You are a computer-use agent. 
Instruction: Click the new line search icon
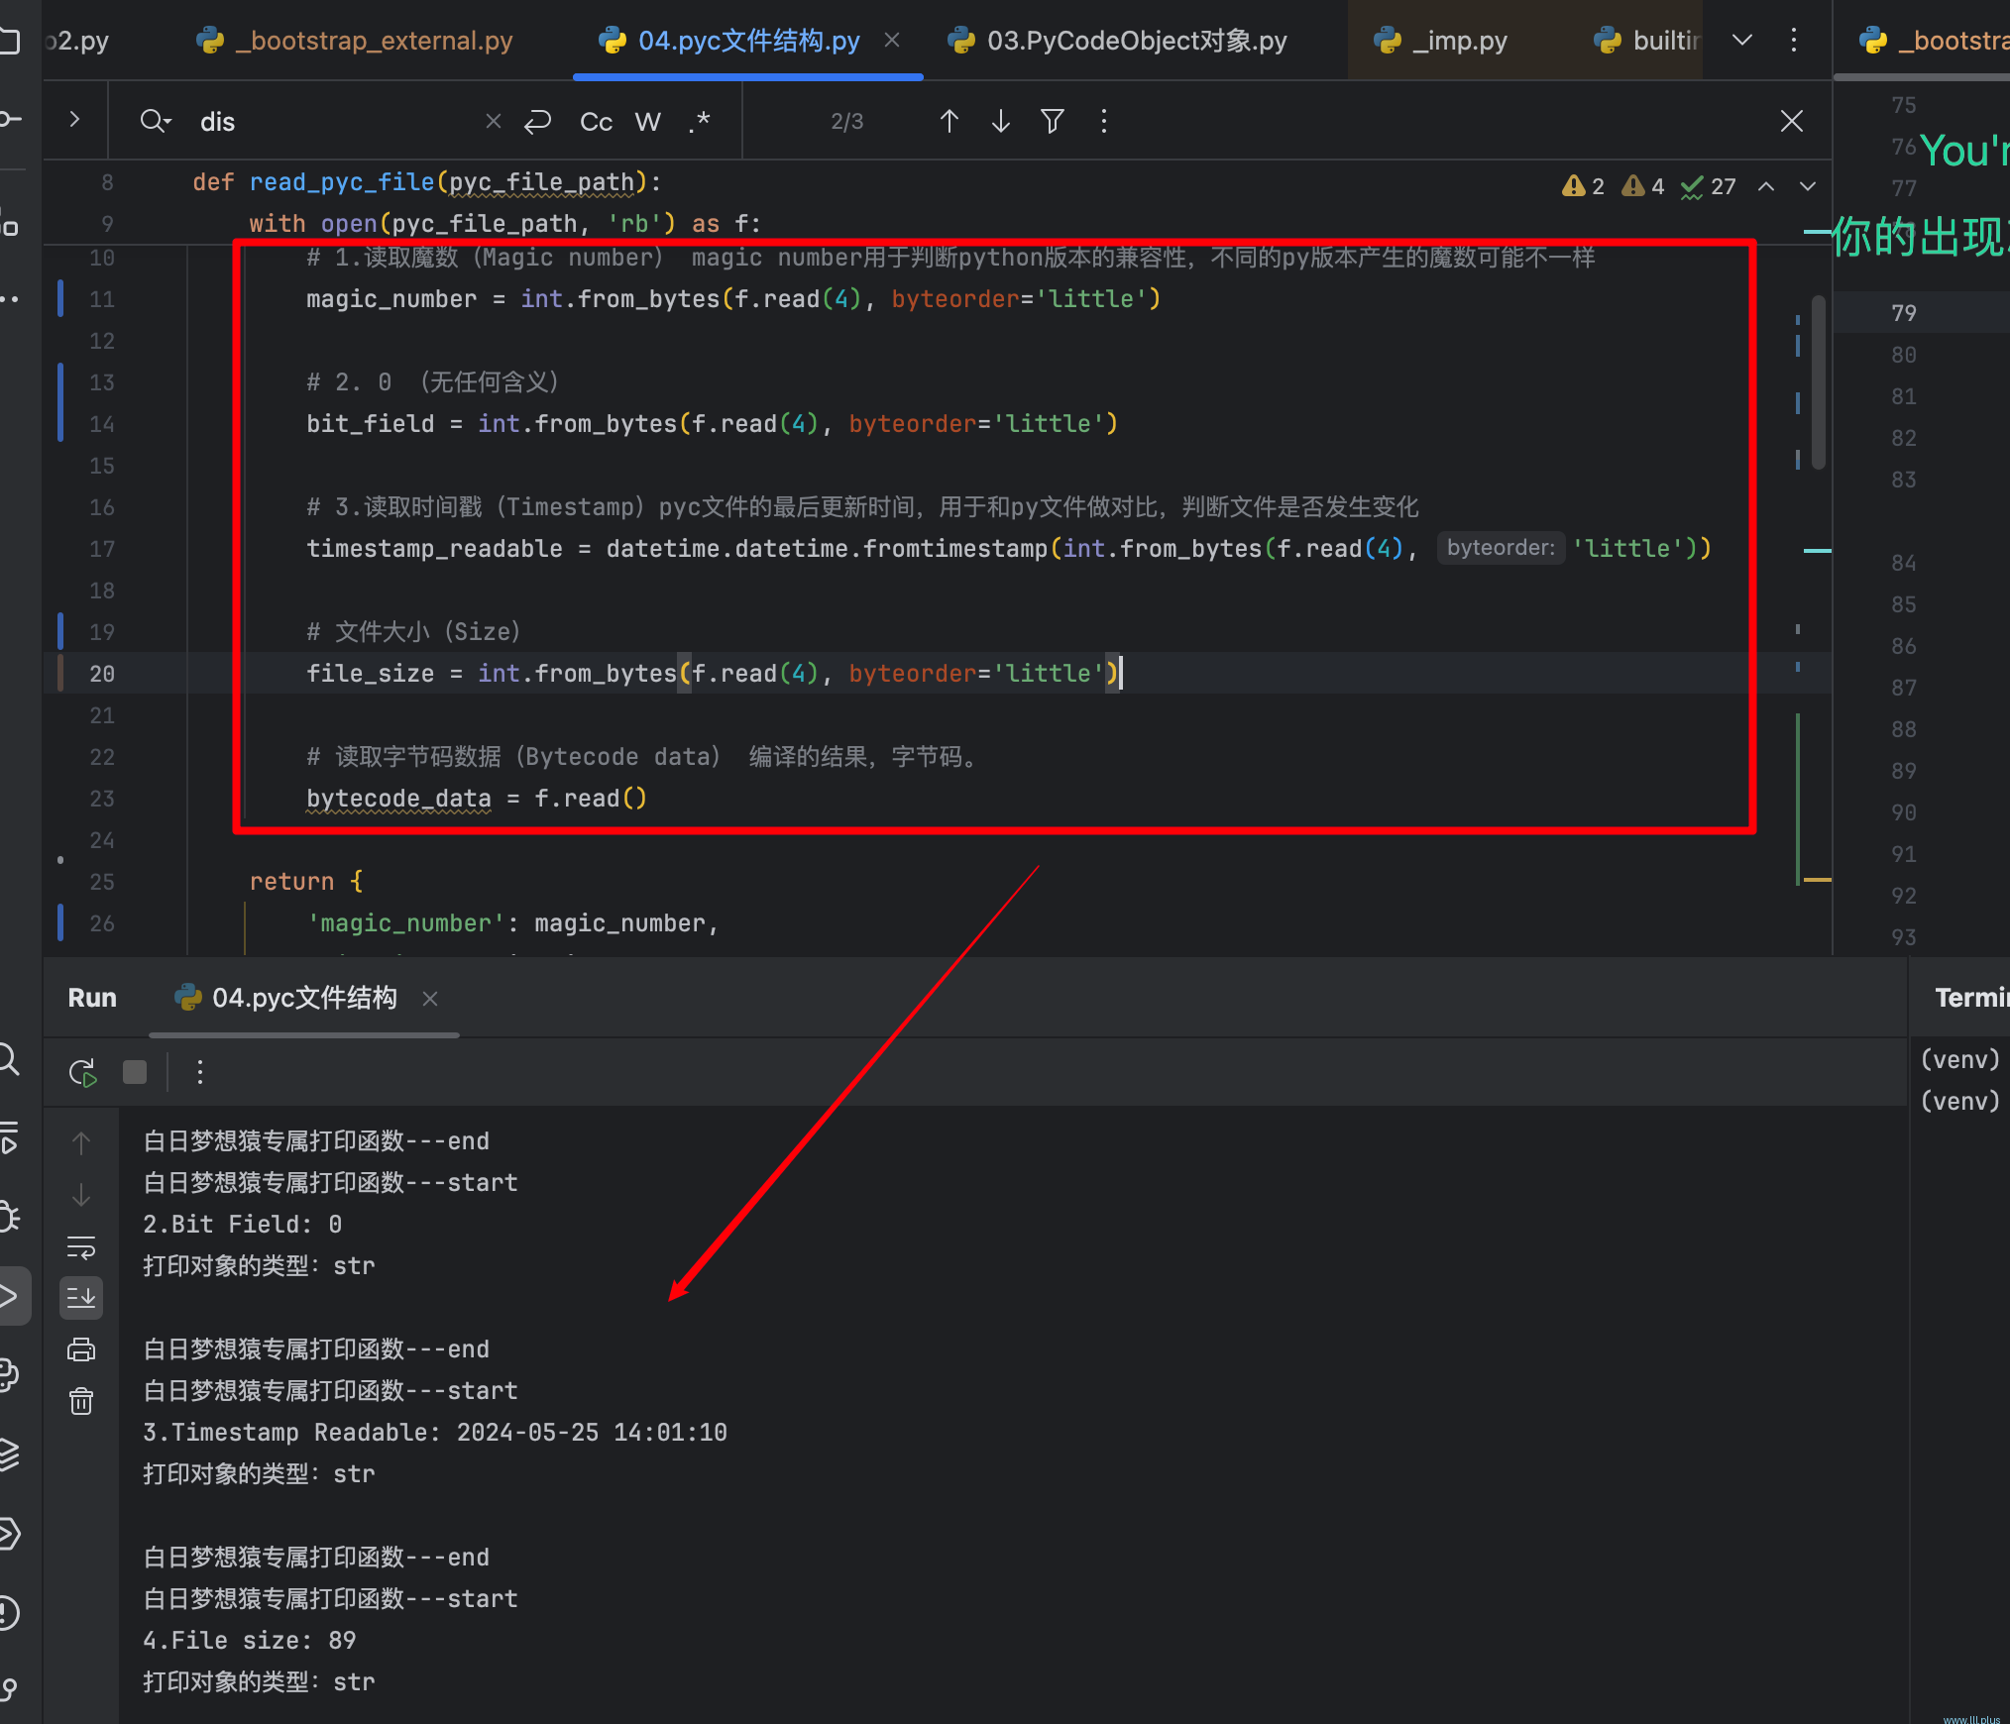pos(537,121)
